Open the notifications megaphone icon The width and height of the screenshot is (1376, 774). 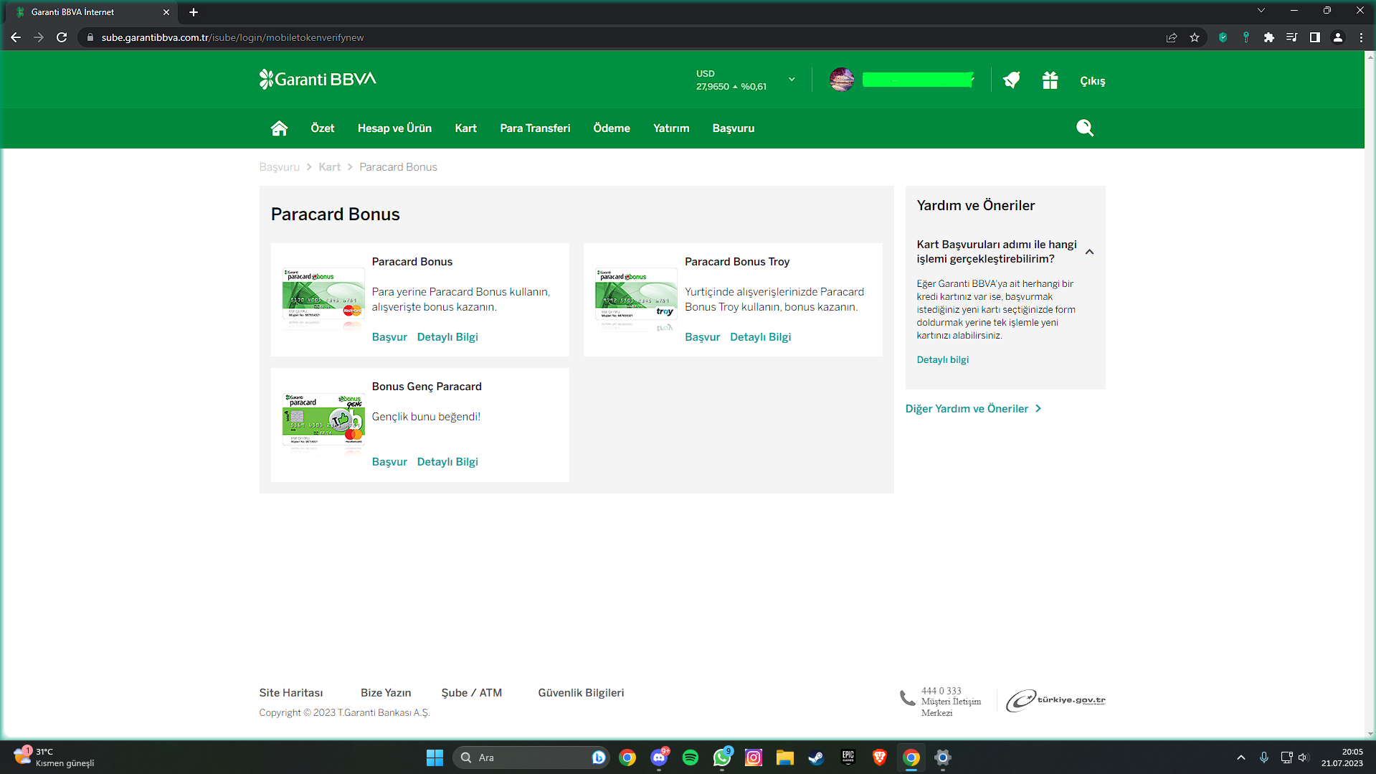(1012, 80)
